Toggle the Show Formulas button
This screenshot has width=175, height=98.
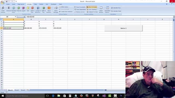pos(92,7)
